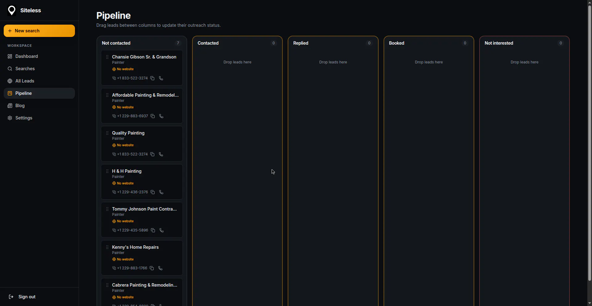This screenshot has height=306, width=592.
Task: Click the Not contacted column header
Action: point(116,43)
